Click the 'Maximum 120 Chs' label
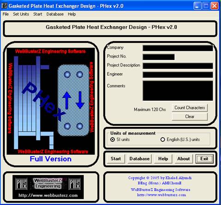The image size is (221, 205). click(x=150, y=109)
